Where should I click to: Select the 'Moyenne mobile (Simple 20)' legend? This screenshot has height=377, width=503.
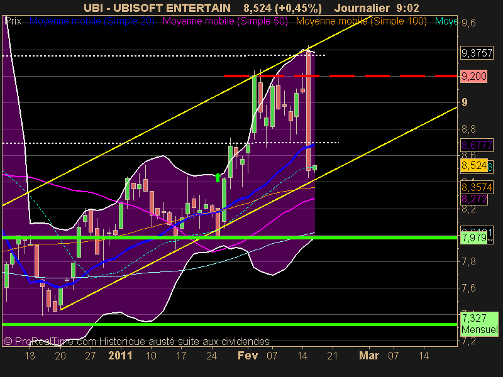92,21
